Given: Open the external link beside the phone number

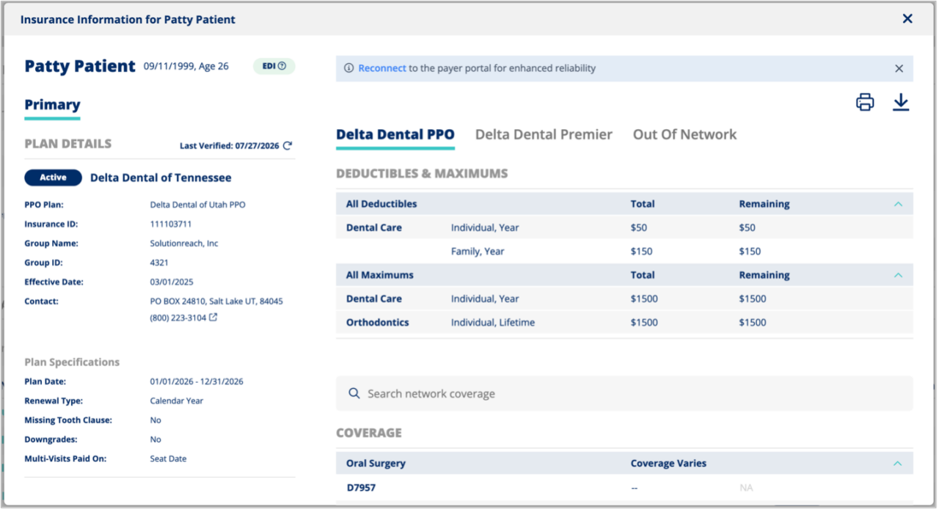Looking at the screenshot, I should [x=213, y=318].
